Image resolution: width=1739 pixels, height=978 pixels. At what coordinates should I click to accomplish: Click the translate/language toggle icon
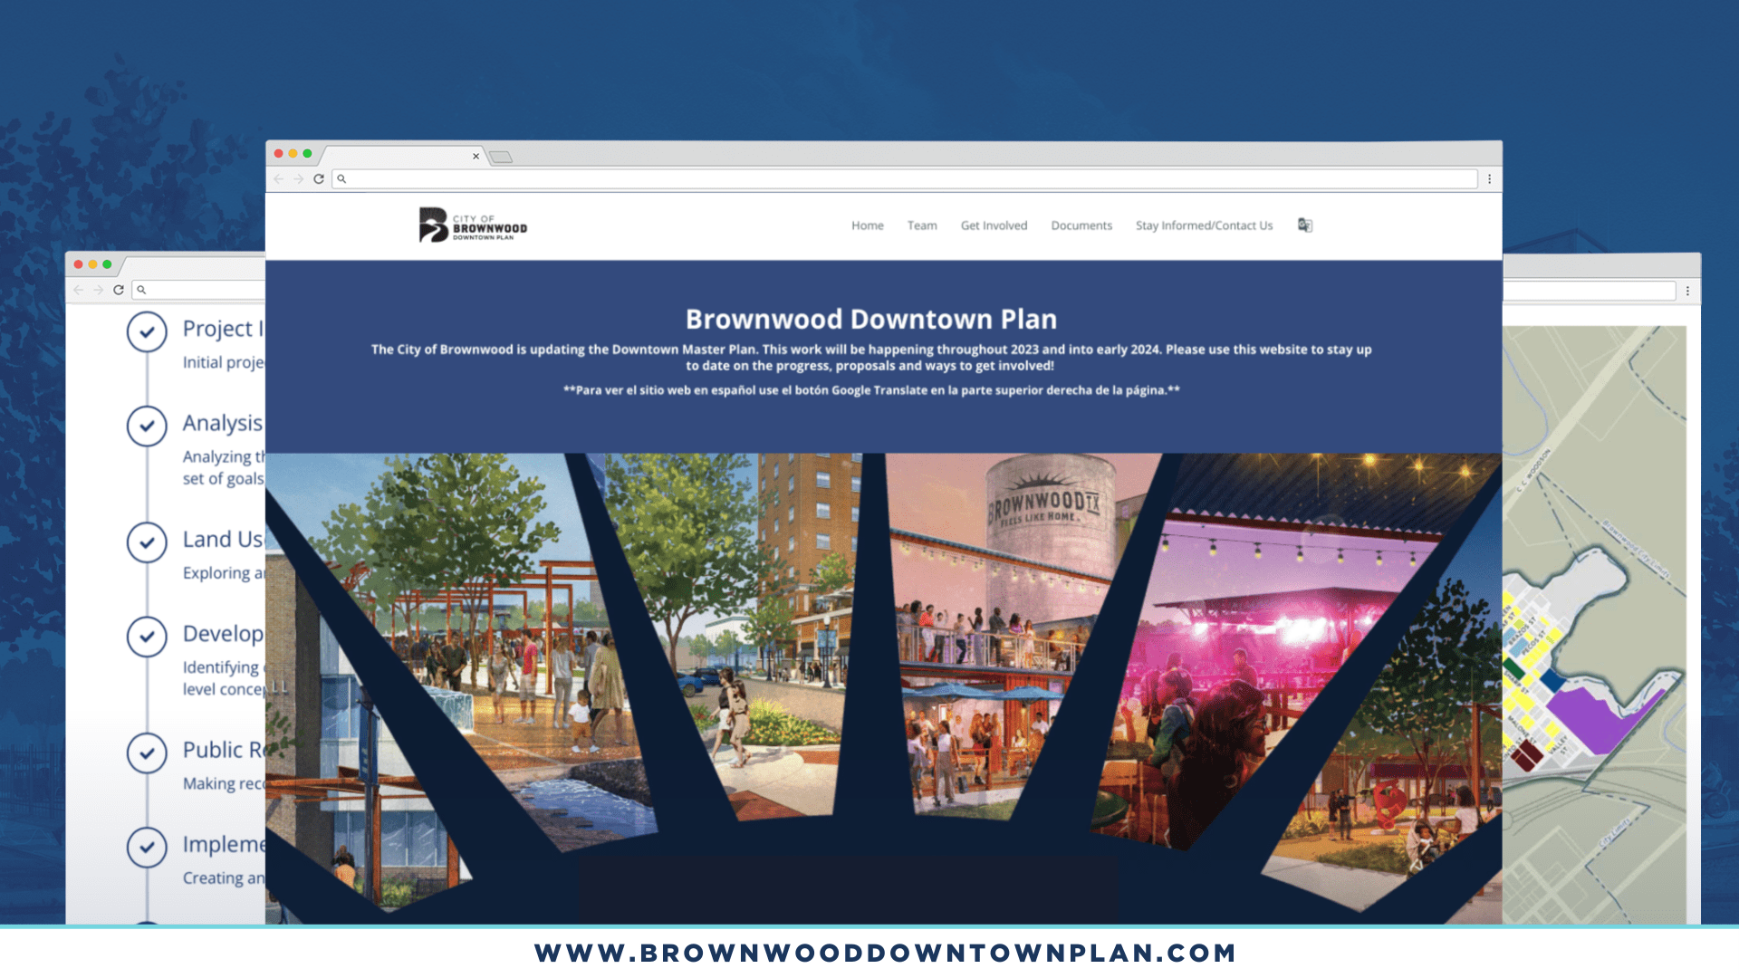(1305, 224)
